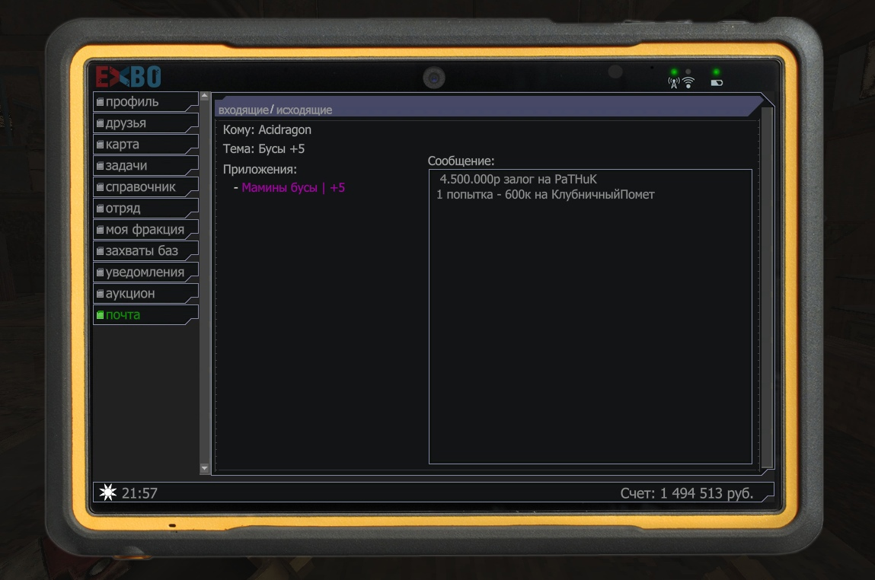Click attachment Мамины бусы | +5

pyautogui.click(x=293, y=187)
